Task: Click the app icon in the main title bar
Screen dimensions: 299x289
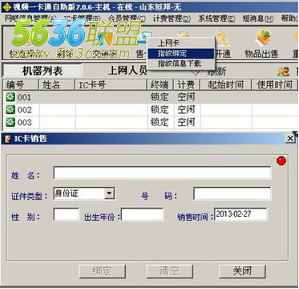Action: (6, 6)
